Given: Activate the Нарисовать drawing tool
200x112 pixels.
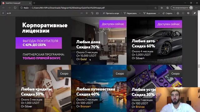Looking at the screenshot, I should [x=130, y=13].
